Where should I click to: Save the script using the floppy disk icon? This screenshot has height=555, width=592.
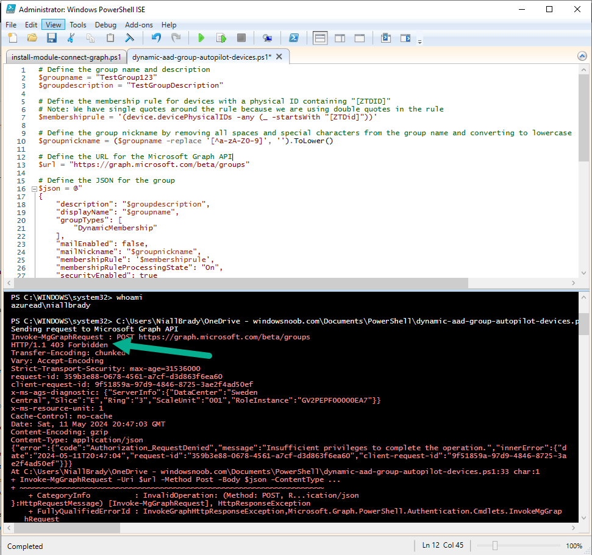52,38
